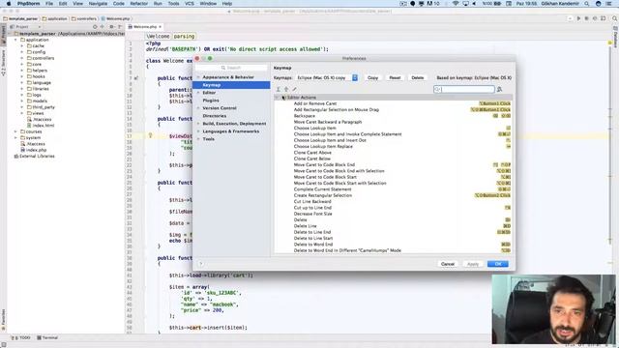Click the keymap action search field

click(x=464, y=90)
